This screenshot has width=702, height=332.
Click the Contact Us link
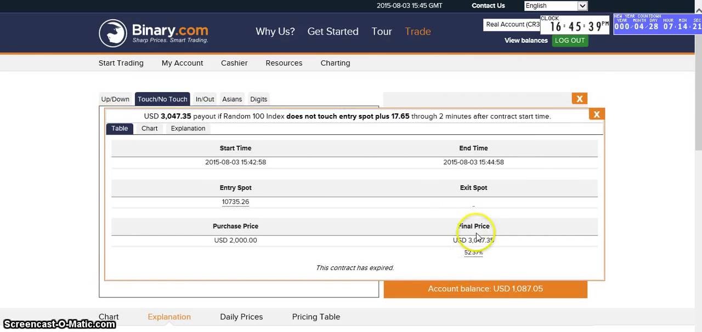pyautogui.click(x=488, y=5)
